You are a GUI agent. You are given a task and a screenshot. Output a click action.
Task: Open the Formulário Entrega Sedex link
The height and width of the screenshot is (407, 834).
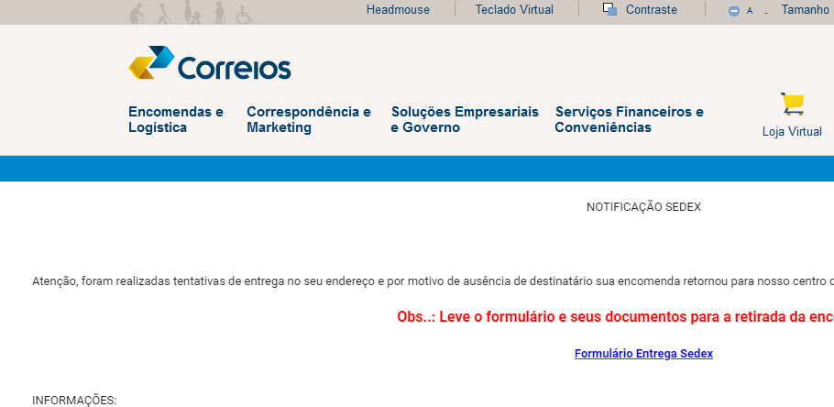point(643,354)
